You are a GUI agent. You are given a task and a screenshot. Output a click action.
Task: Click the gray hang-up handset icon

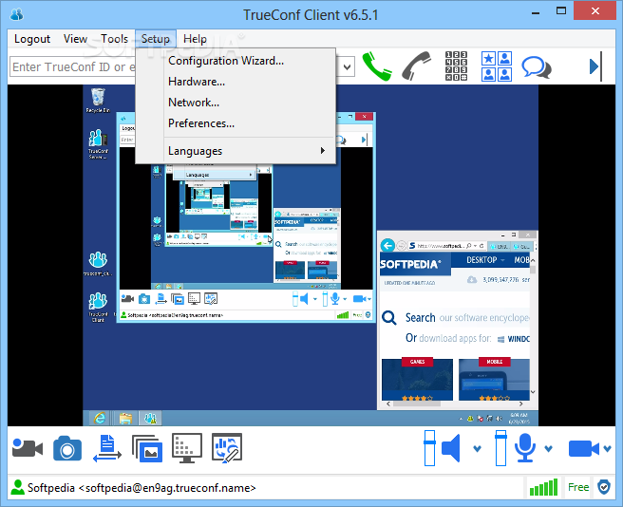coord(416,66)
